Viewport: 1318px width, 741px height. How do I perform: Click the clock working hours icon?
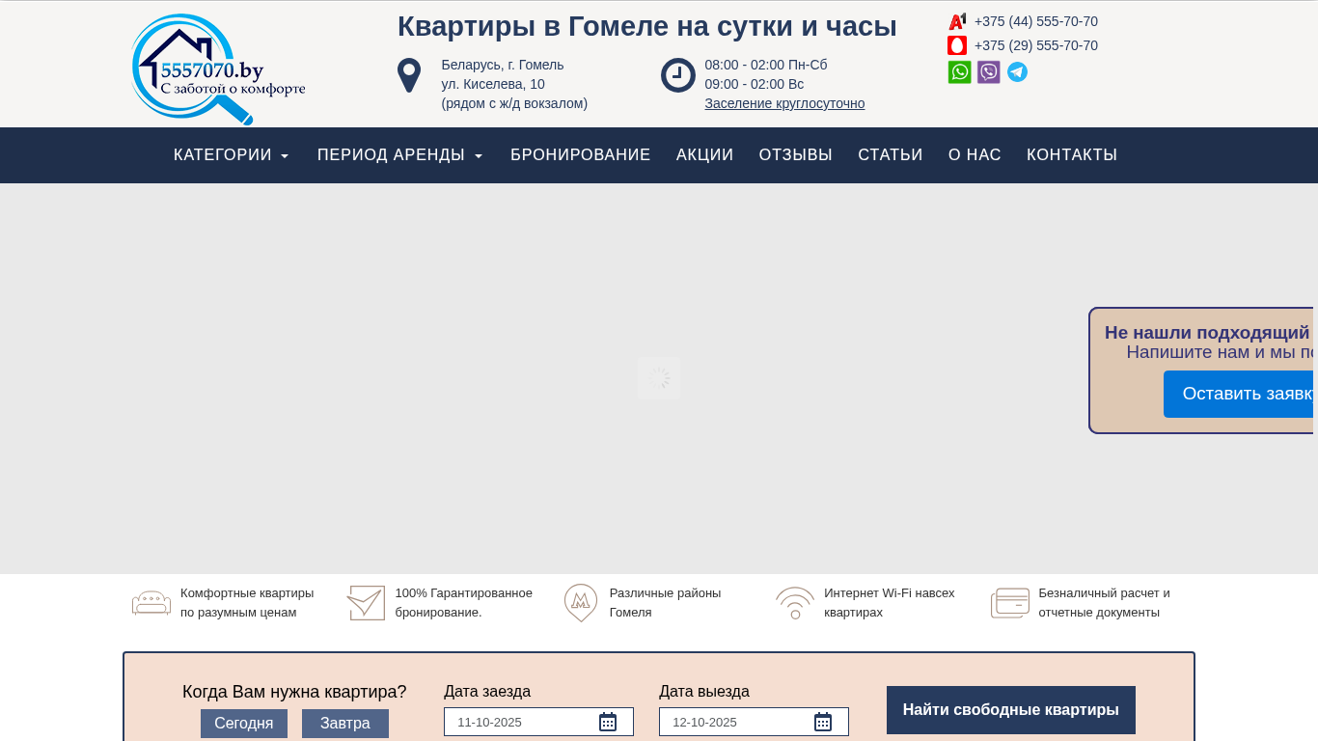pyautogui.click(x=677, y=75)
